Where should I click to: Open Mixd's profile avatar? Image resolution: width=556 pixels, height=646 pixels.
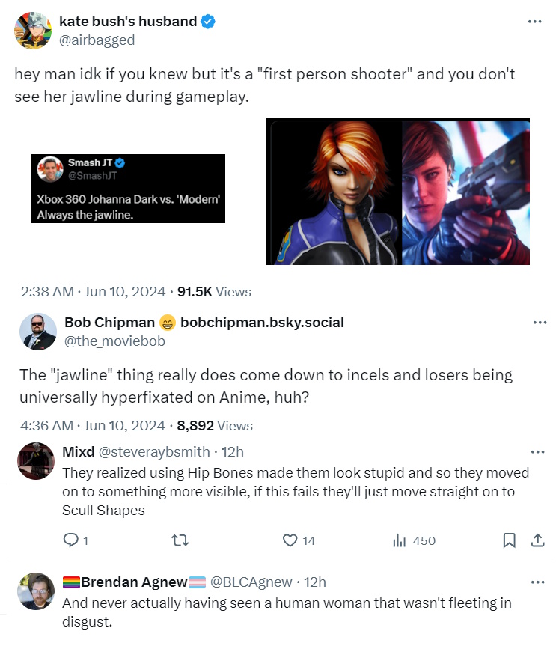(36, 461)
